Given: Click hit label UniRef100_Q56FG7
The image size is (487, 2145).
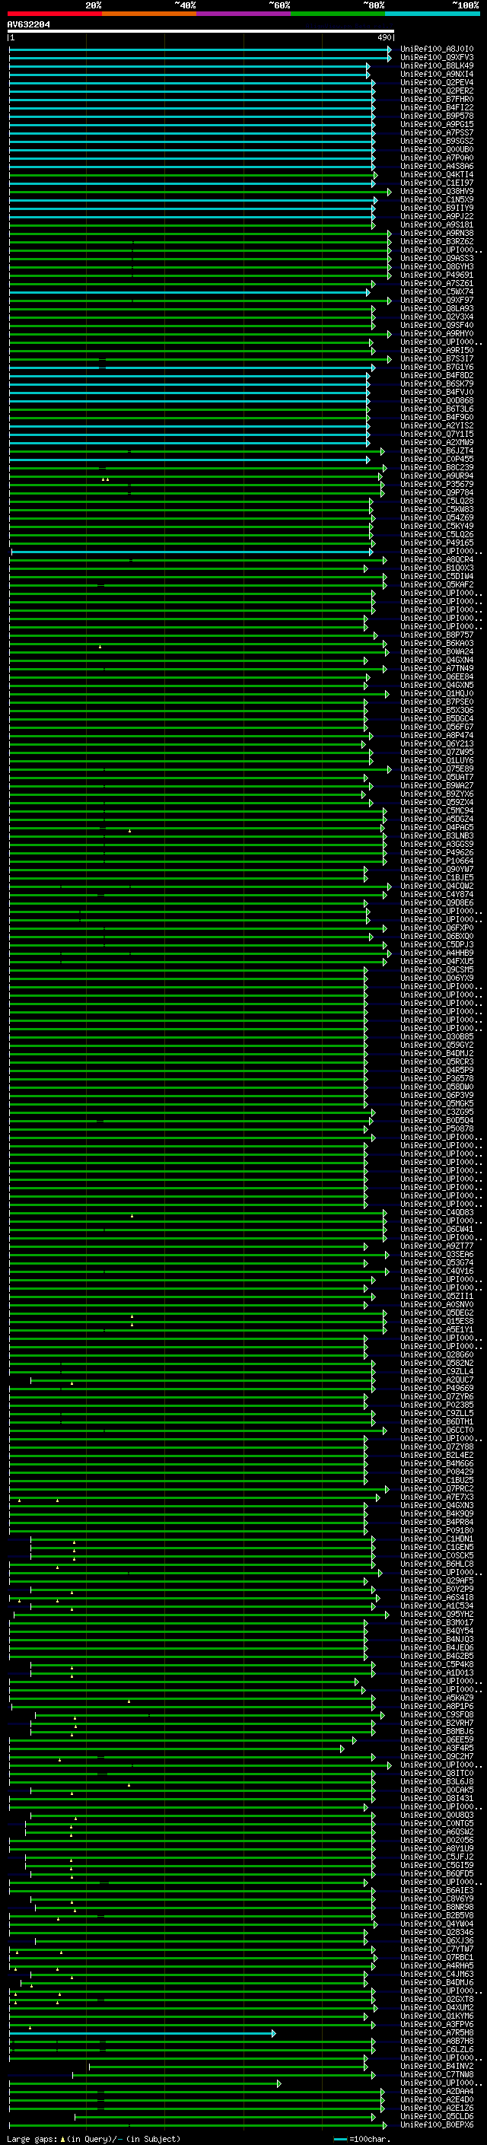Looking at the screenshot, I should (437, 727).
